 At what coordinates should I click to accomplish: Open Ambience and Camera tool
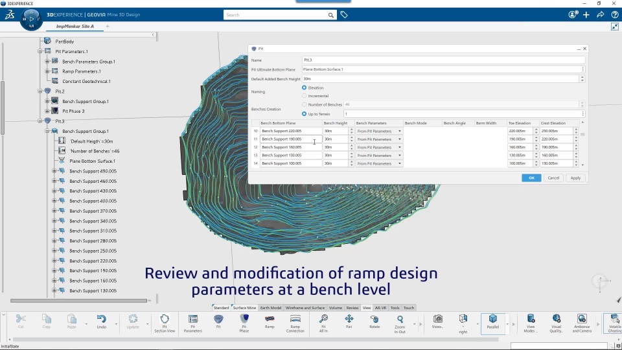(x=582, y=323)
